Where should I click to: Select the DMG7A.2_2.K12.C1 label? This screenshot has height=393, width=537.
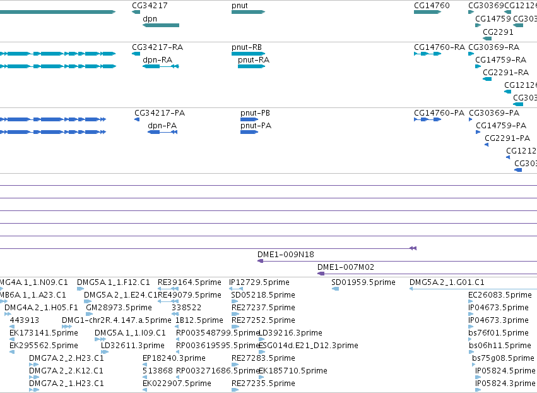(x=66, y=372)
